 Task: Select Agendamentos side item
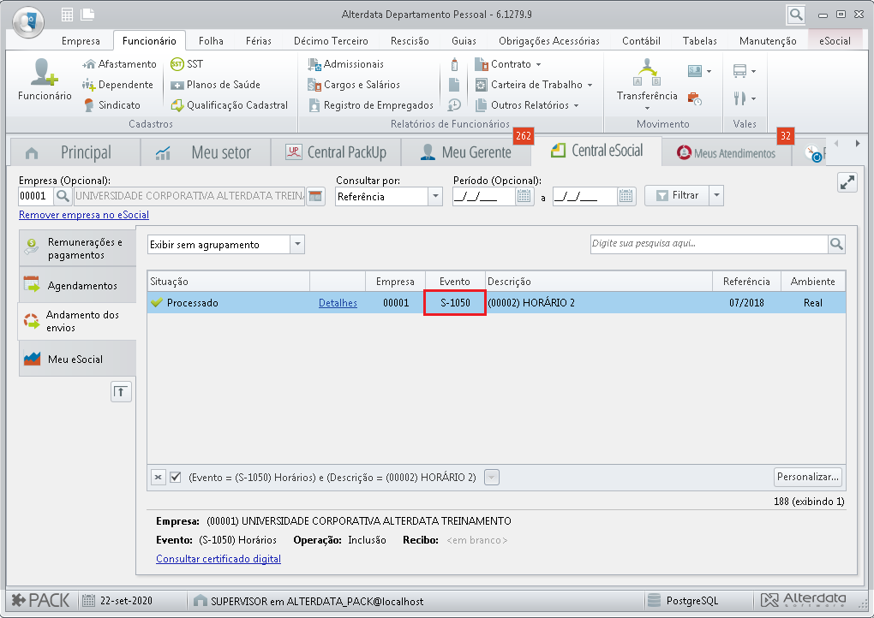[77, 285]
